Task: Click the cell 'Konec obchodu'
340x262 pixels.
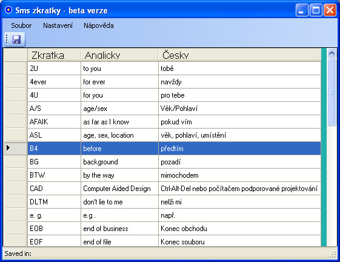Action: pos(239,229)
